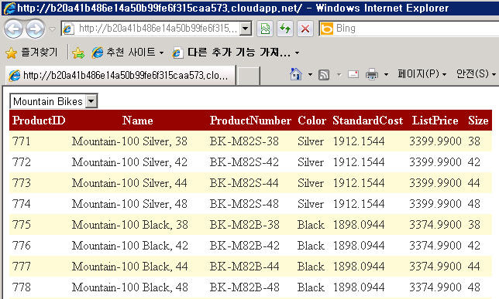Screen dimensions: 499x299
Task: Click the RSS feeds icon
Action: click(324, 75)
